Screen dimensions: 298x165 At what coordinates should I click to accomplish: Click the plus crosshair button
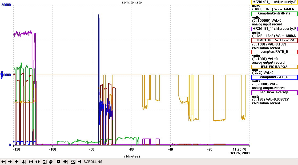click(65, 162)
